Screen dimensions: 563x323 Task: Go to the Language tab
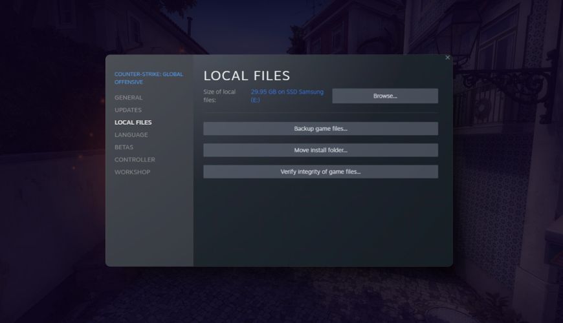click(131, 135)
